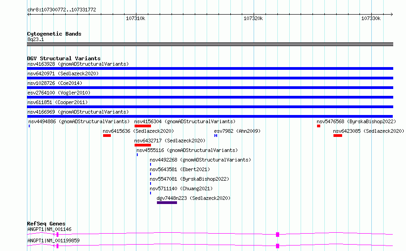406x251 pixels.
Task: Select the blue bar under esv2764100
Action: coord(210,97)
